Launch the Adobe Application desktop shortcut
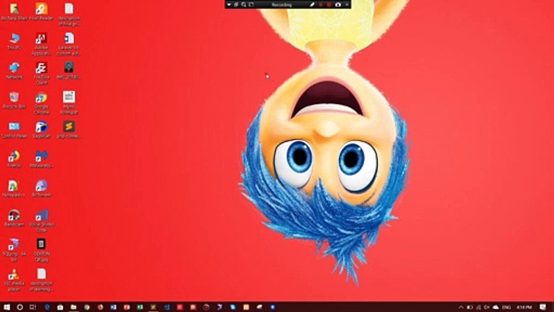The width and height of the screenshot is (554, 312). tap(42, 44)
